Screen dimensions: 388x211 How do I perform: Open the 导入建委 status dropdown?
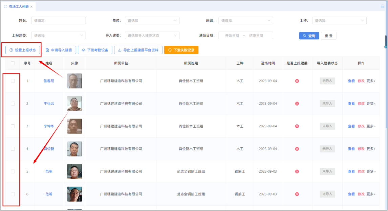[152, 36]
